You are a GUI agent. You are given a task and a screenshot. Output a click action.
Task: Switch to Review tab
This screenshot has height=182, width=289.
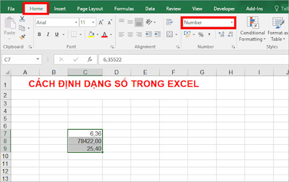pyautogui.click(x=173, y=8)
